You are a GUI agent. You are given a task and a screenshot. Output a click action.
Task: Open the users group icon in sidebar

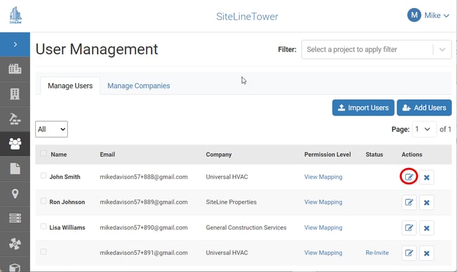pyautogui.click(x=15, y=144)
